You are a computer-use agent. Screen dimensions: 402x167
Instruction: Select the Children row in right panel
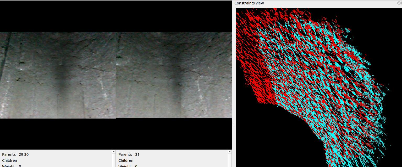pos(126,160)
